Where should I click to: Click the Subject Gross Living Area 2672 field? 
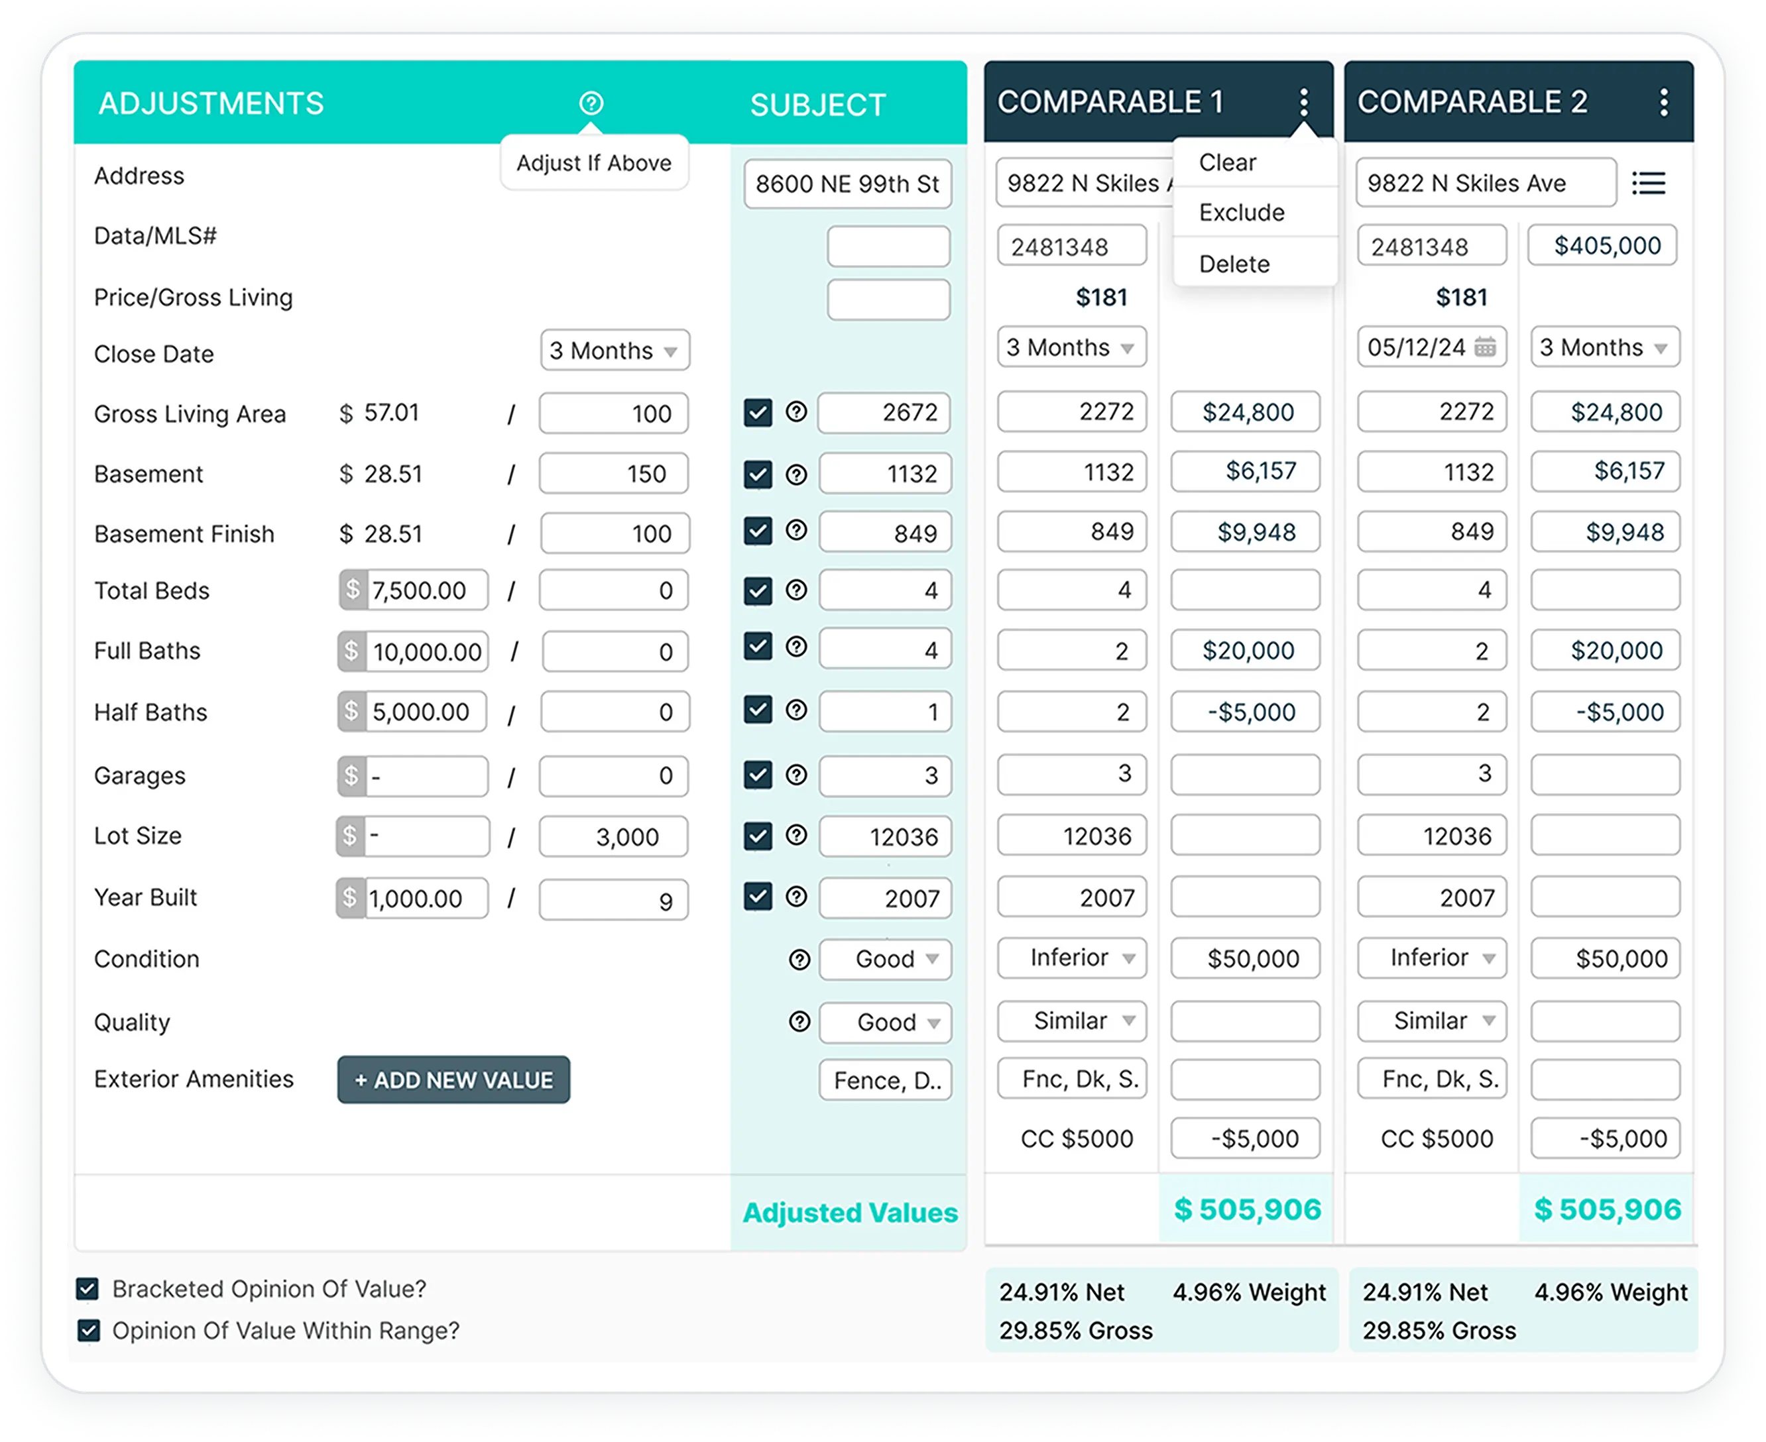[884, 412]
